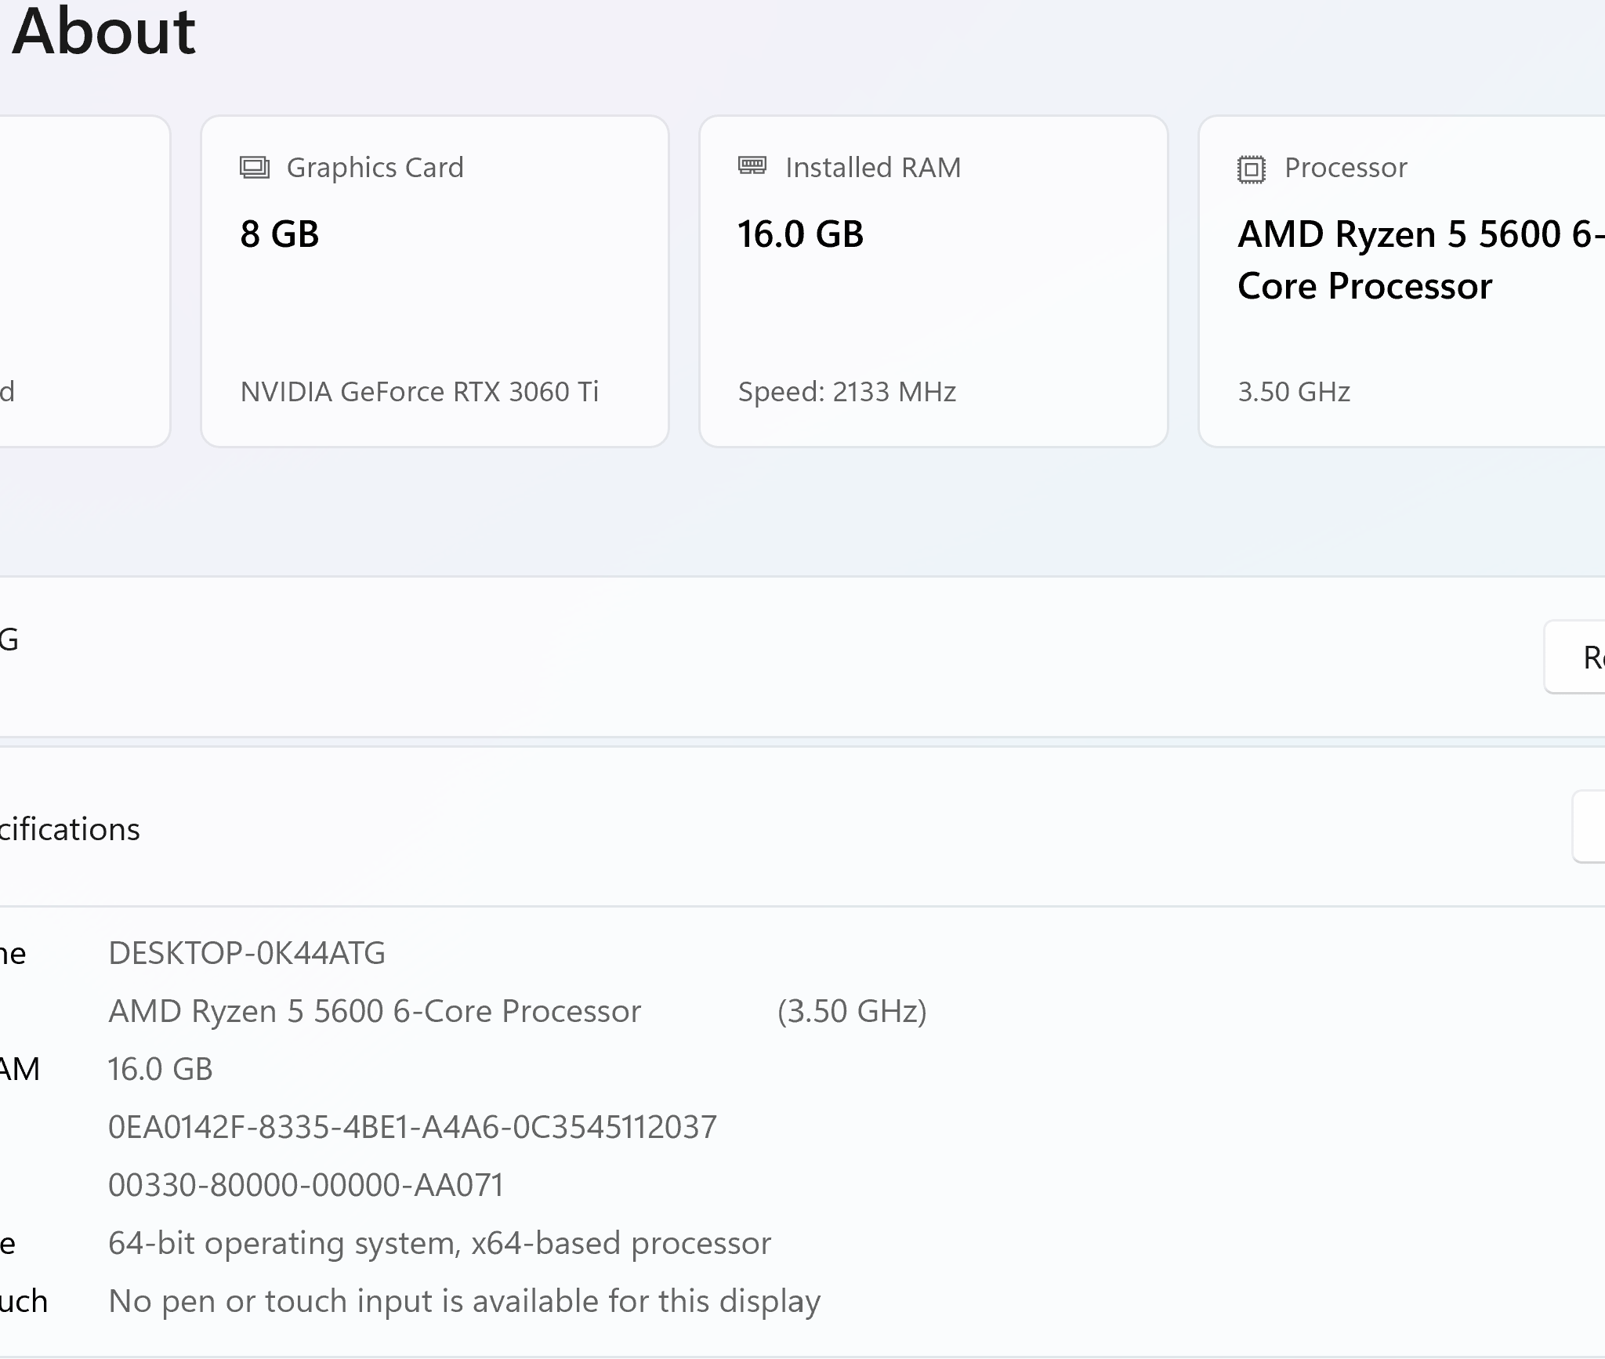Click the NVIDIA GeForce RTX 3060 Ti text
Screen dimensions: 1605x1359
click(419, 391)
